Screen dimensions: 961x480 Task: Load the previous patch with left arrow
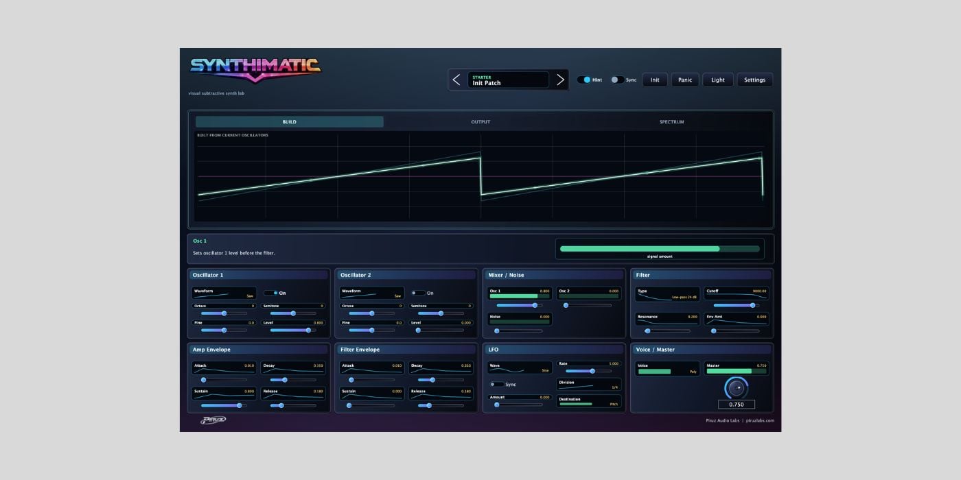click(456, 80)
